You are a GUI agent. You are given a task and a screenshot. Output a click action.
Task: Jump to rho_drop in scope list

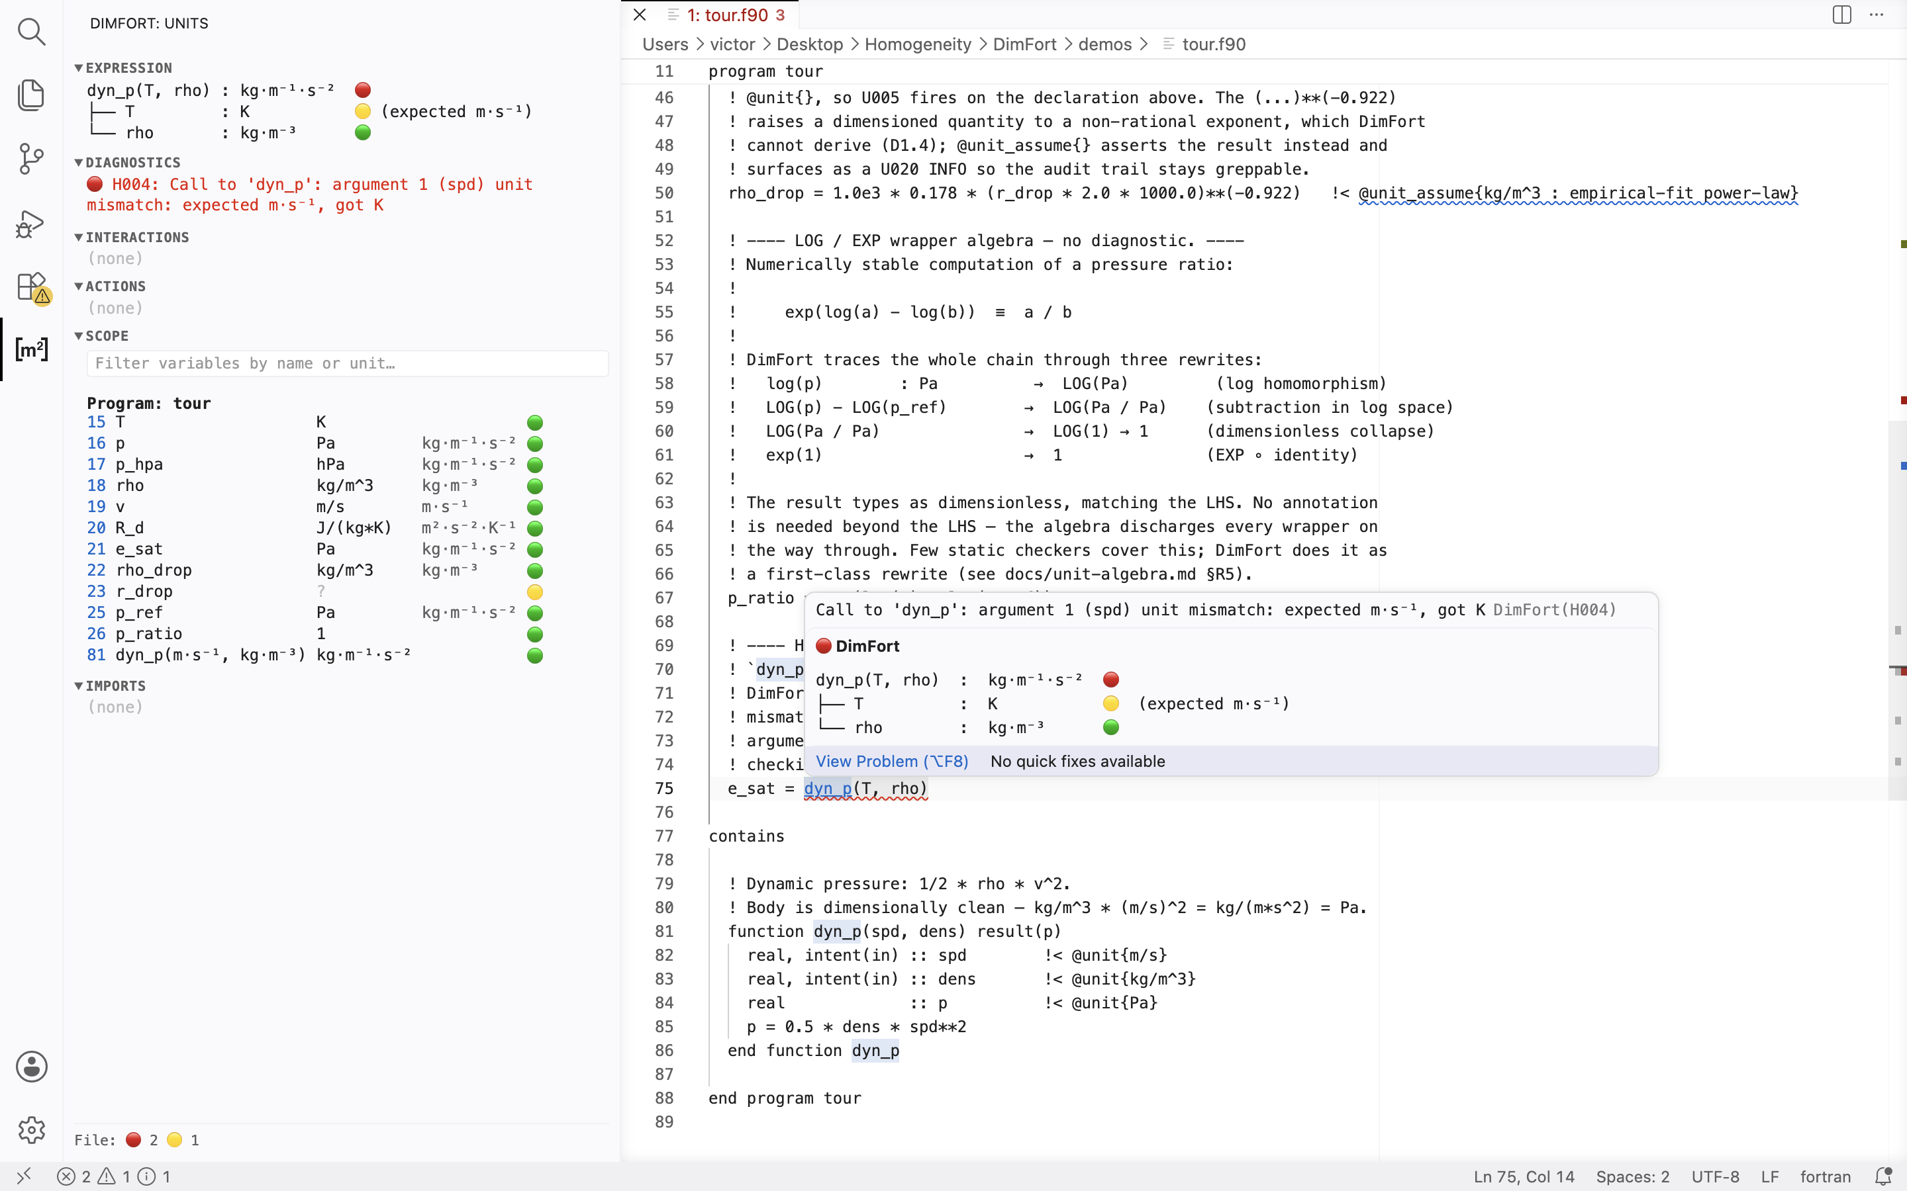[315, 570]
